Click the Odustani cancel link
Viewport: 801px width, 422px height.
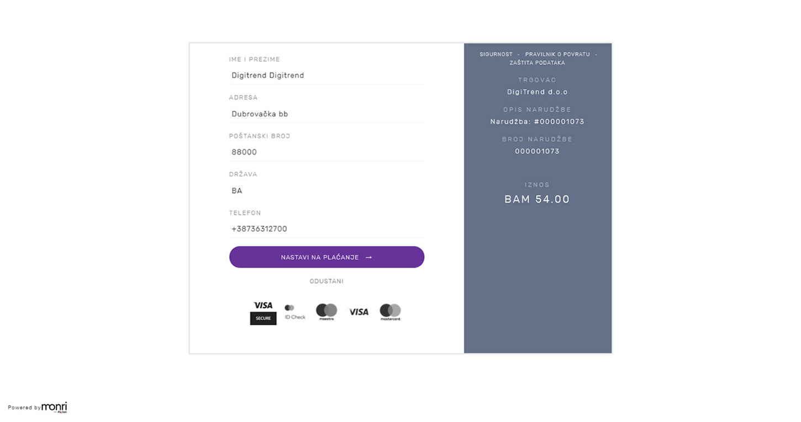[x=326, y=281]
